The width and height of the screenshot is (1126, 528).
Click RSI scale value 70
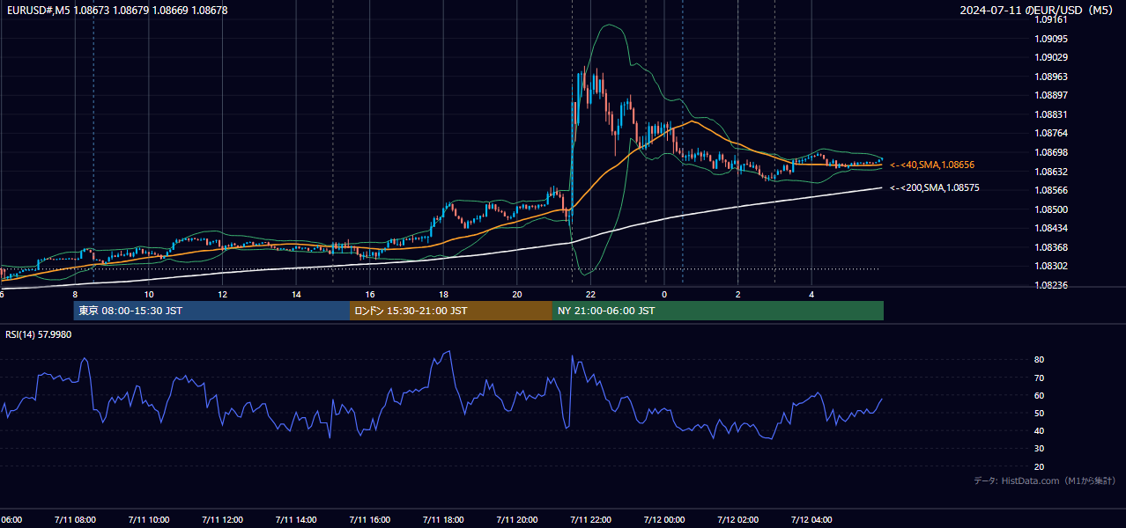[1040, 378]
